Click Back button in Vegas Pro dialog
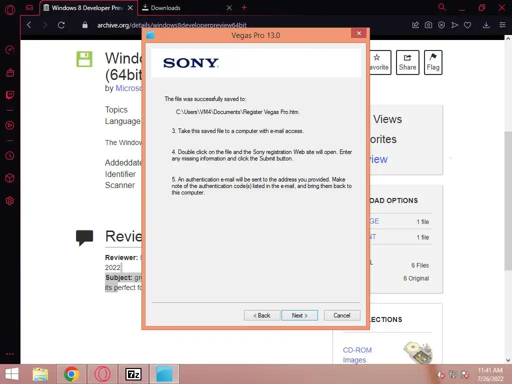This screenshot has height=384, width=512. [x=262, y=315]
